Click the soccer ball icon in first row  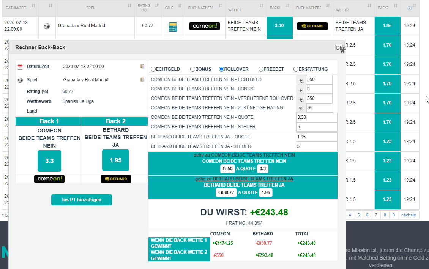pyautogui.click(x=47, y=26)
